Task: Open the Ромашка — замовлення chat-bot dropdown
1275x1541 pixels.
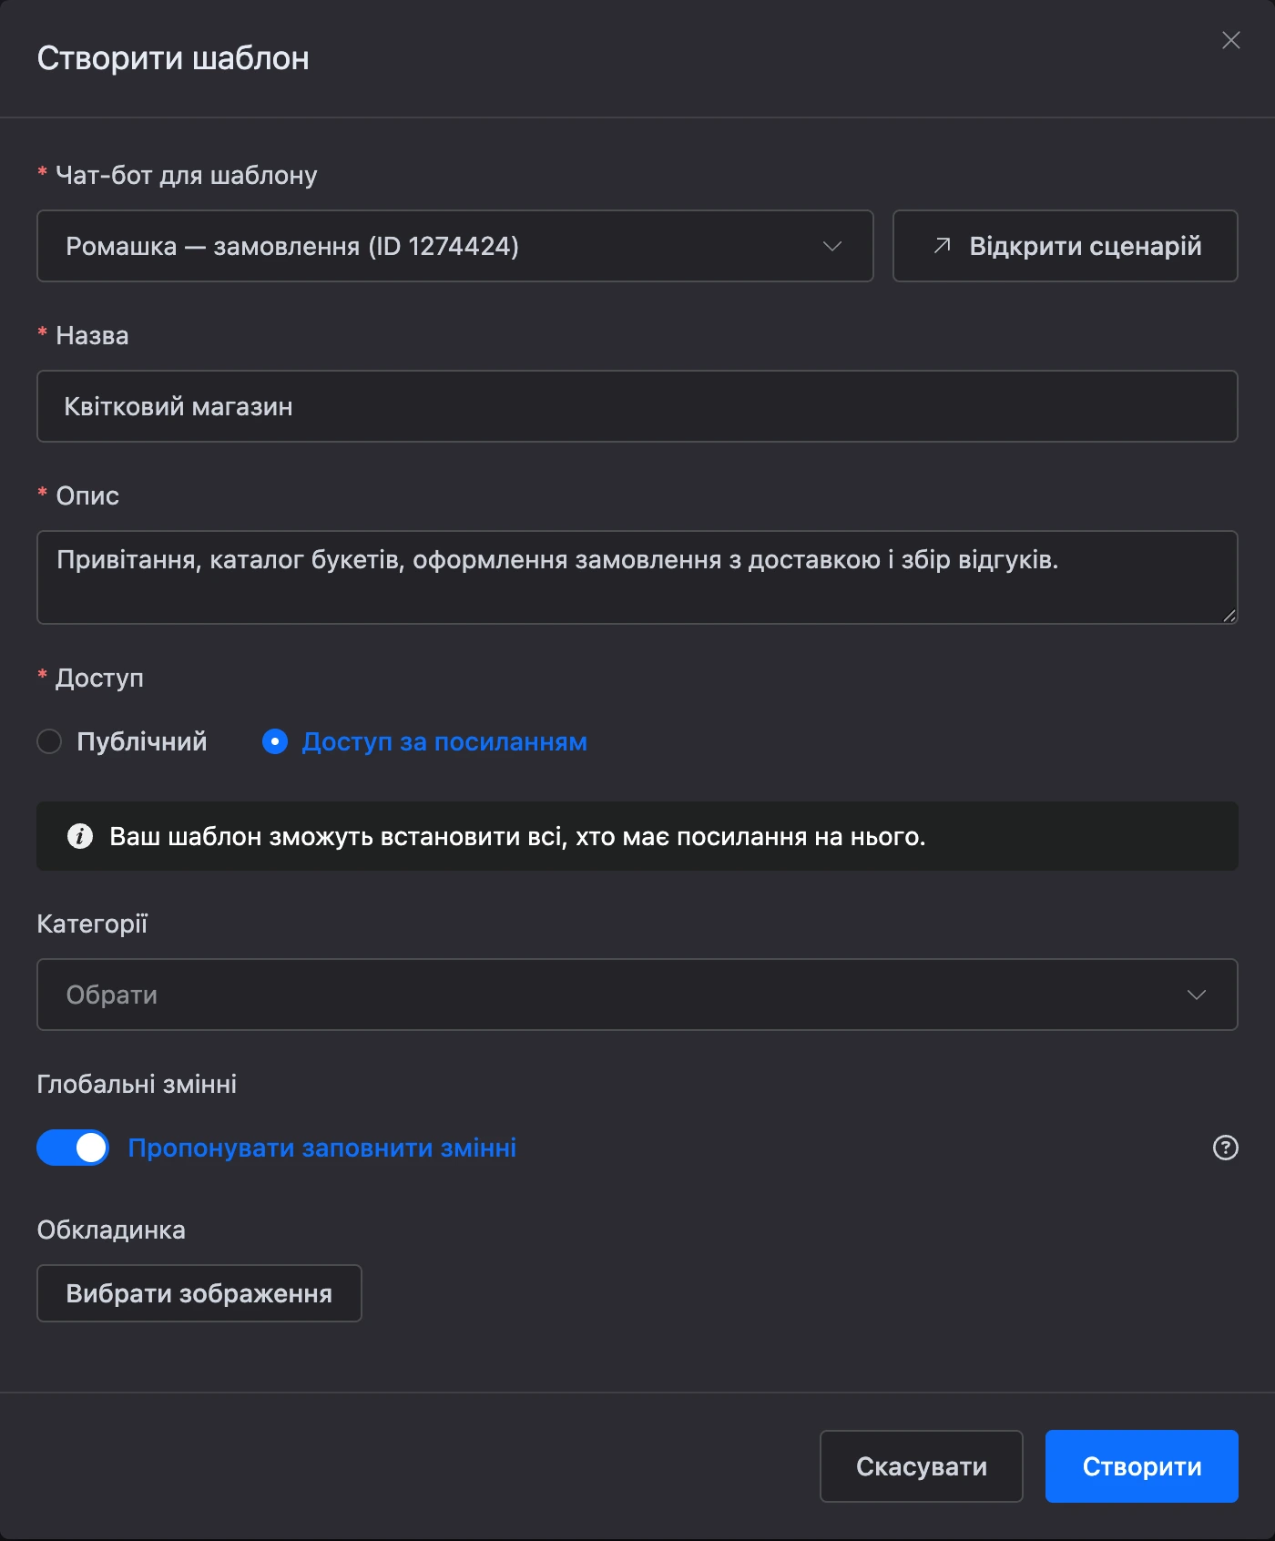Action: pyautogui.click(x=455, y=246)
